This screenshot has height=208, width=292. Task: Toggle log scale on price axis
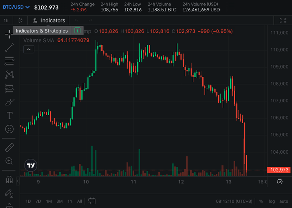272,201
